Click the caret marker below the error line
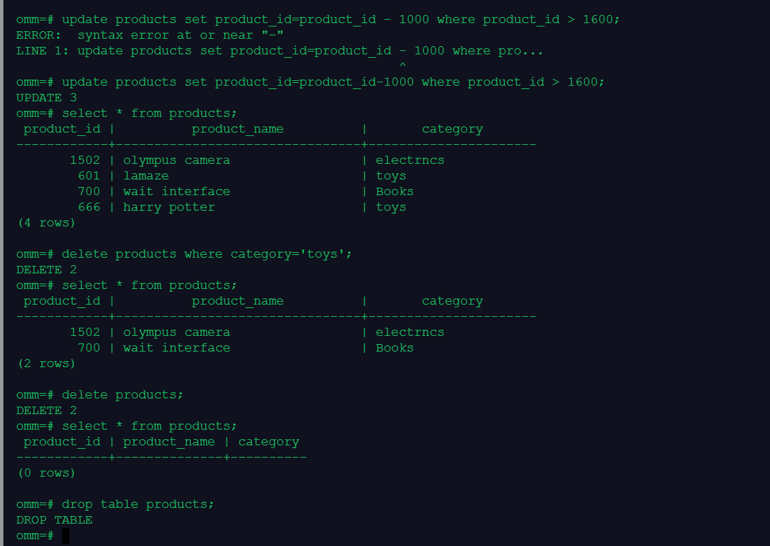770x546 pixels. point(402,66)
